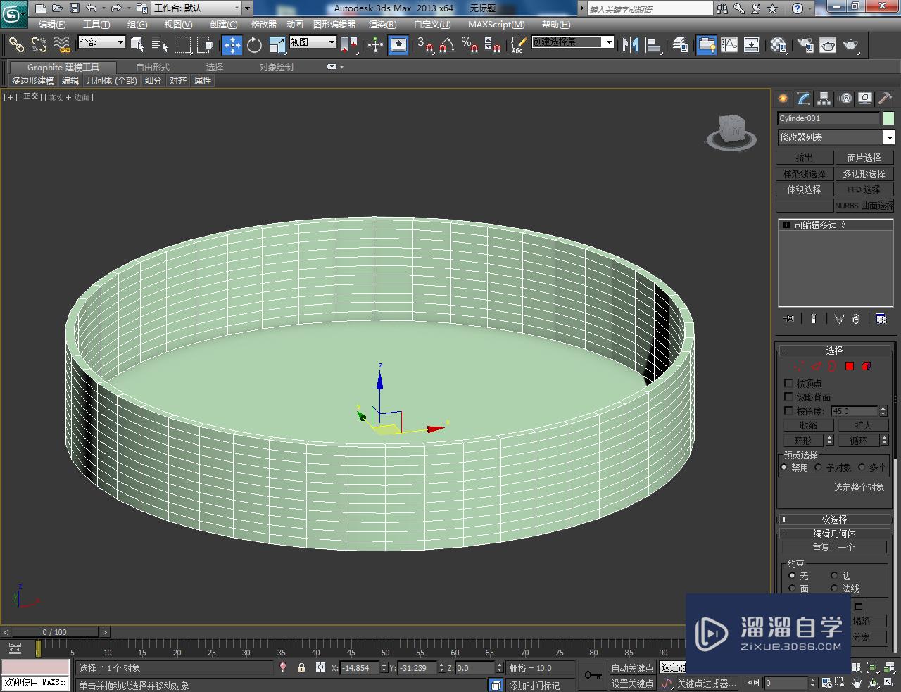Select Polygon sub-object level icon
The width and height of the screenshot is (901, 692).
[850, 366]
